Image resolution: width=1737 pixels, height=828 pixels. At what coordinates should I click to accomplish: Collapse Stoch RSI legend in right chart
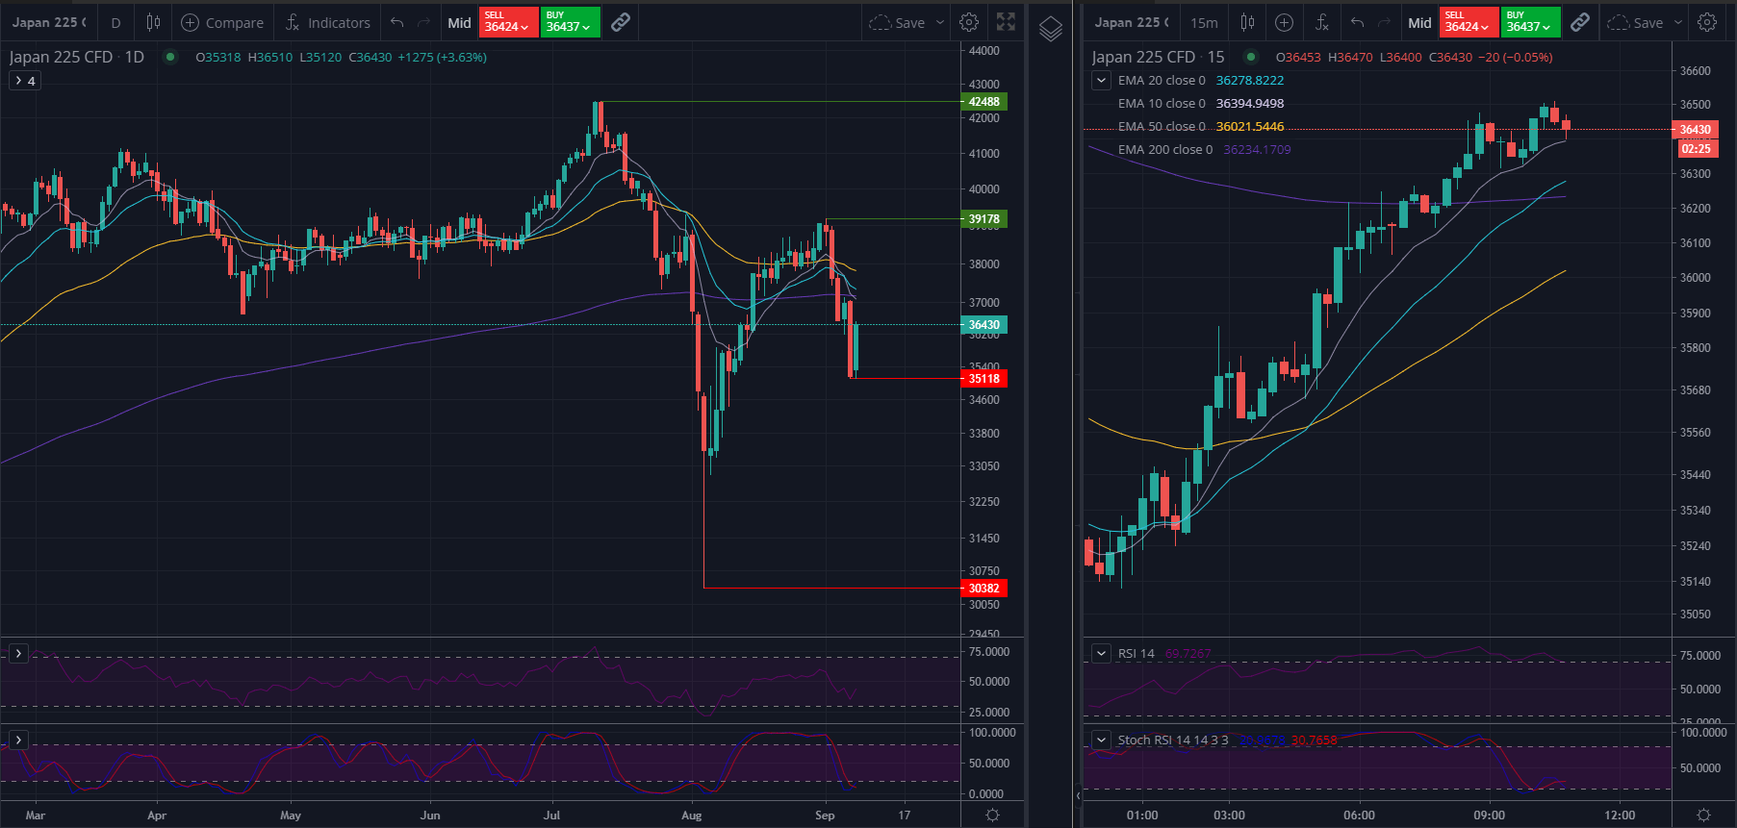[x=1102, y=740]
